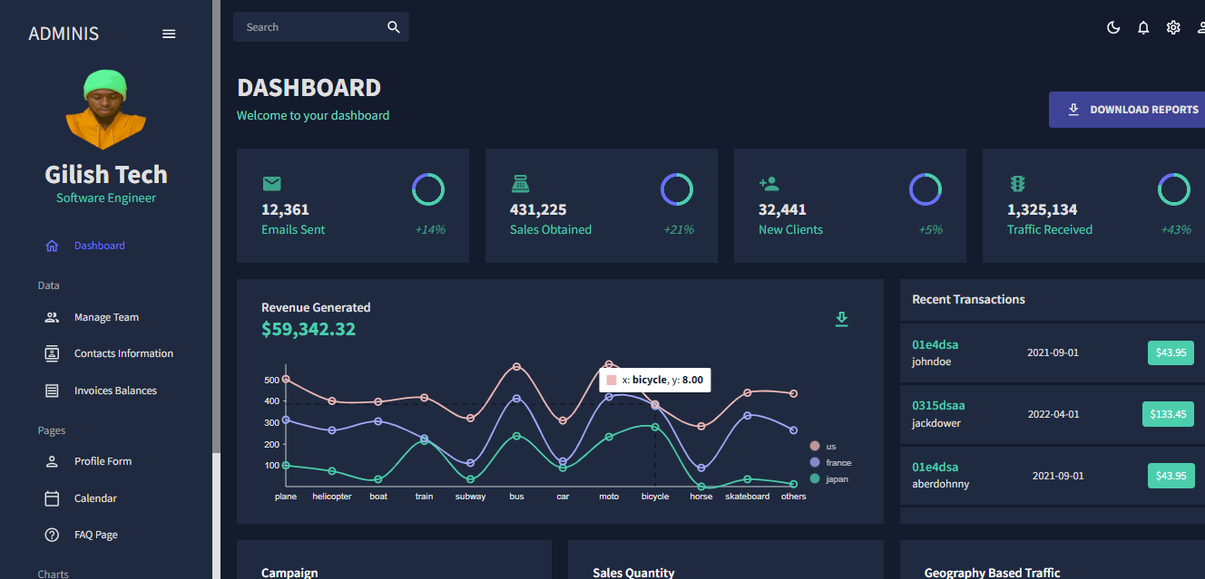Image resolution: width=1205 pixels, height=579 pixels.
Task: Open notifications bell icon
Action: coord(1143,27)
